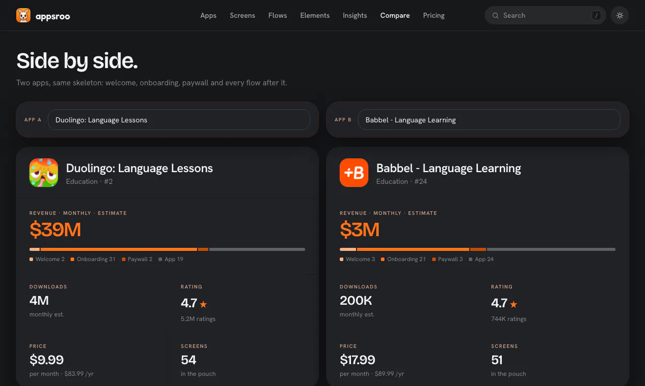The height and width of the screenshot is (386, 645).
Task: Click the $9.99 price value
Action: 47,360
